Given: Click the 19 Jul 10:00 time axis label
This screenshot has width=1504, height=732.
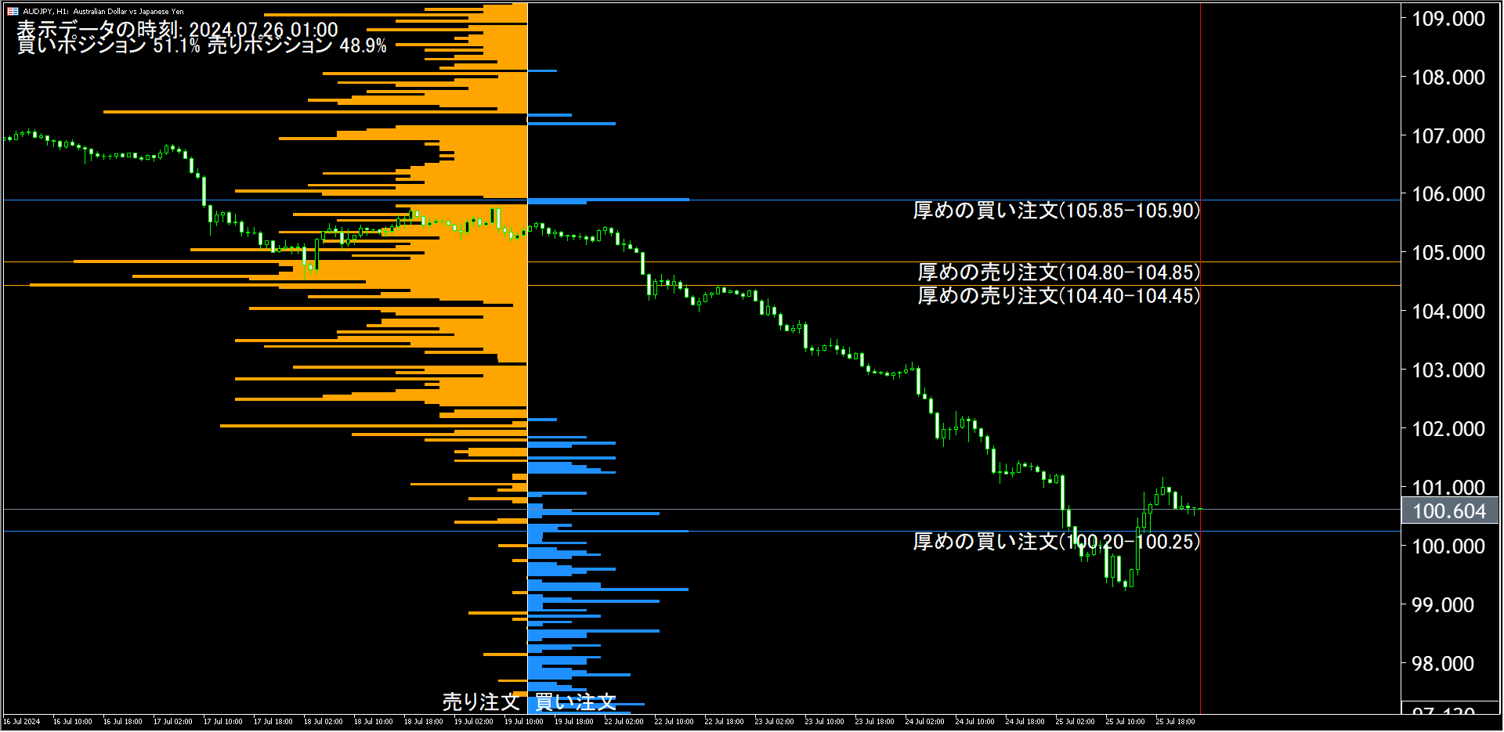Looking at the screenshot, I should [x=523, y=722].
